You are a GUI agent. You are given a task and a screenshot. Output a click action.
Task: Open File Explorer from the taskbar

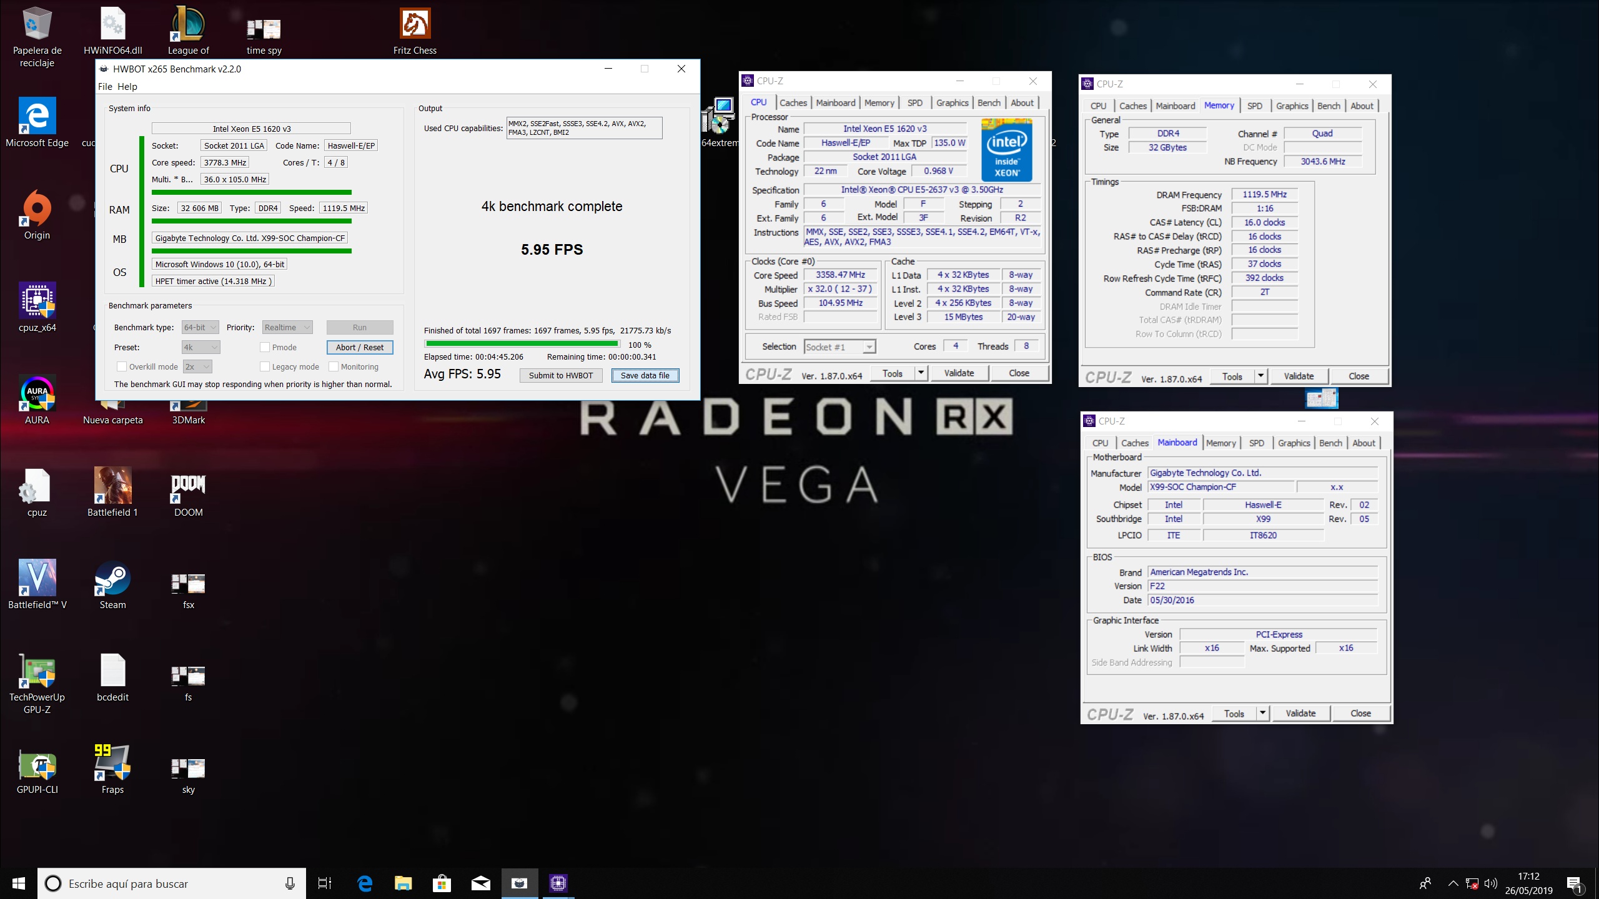coord(403,883)
